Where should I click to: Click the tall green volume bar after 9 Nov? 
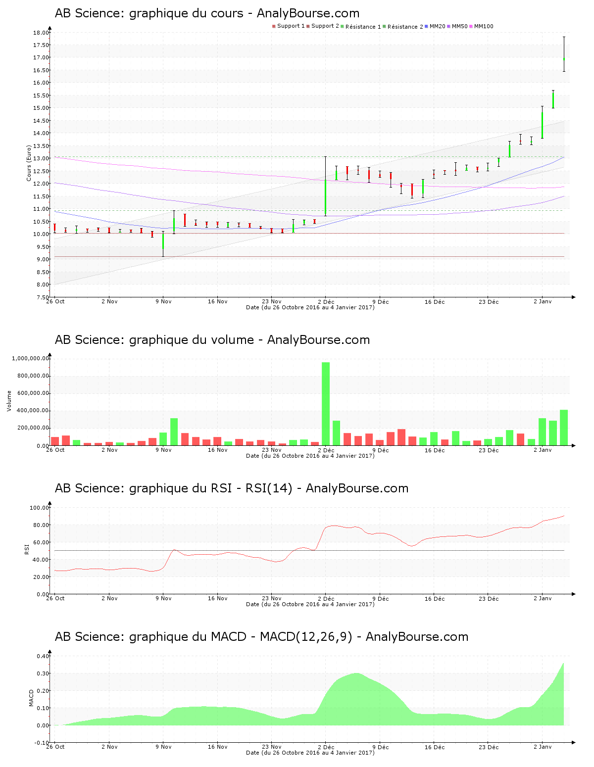174,432
